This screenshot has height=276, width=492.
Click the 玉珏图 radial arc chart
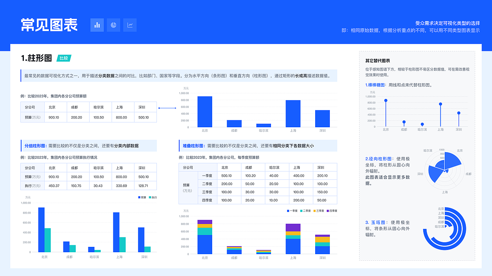(x=445, y=228)
